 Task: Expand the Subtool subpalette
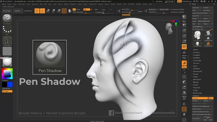click(x=195, y=50)
